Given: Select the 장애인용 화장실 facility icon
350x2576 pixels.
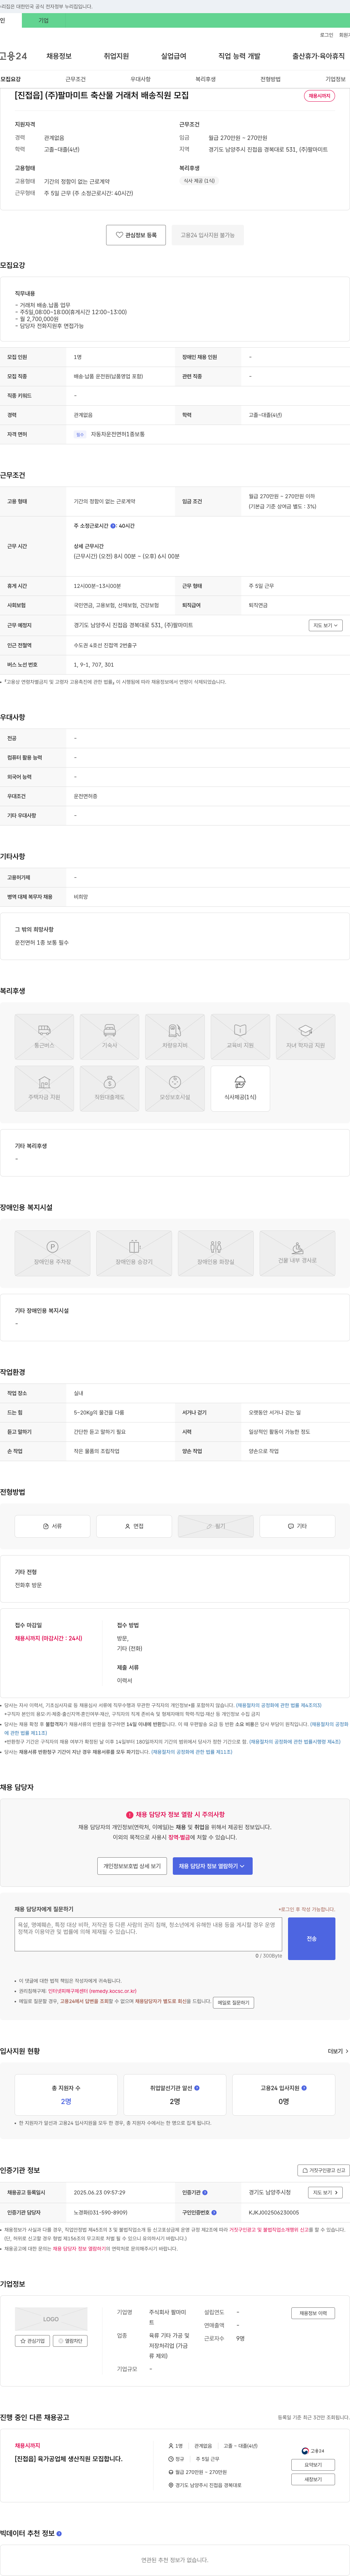Looking at the screenshot, I should coord(216,1253).
